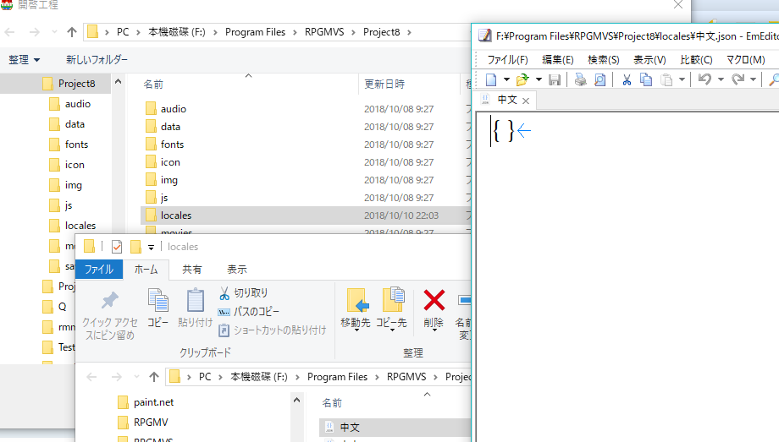Click the Up arrow in the file dialog
This screenshot has width=779, height=442.
coord(72,32)
